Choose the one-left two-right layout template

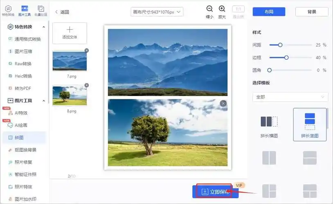[x=269, y=191]
